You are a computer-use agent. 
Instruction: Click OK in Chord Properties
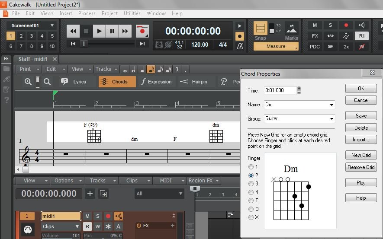tap(361, 89)
